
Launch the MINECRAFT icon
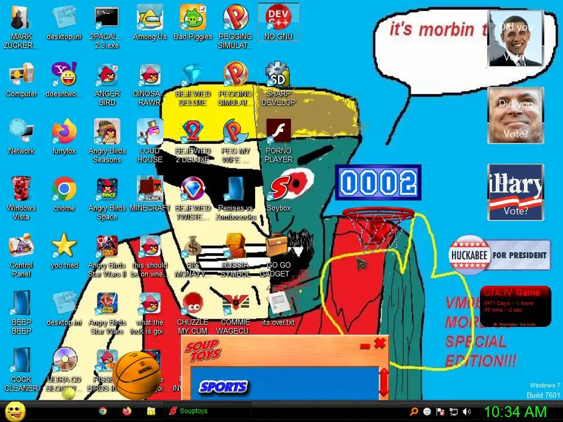tap(150, 194)
